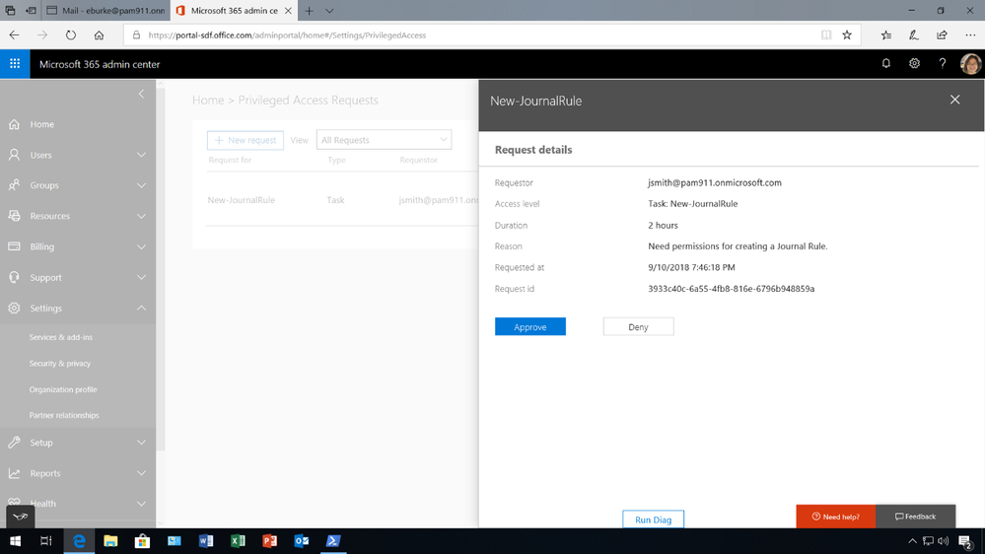This screenshot has height=554, width=985.
Task: Click the Setup wrench icon
Action: (x=14, y=443)
